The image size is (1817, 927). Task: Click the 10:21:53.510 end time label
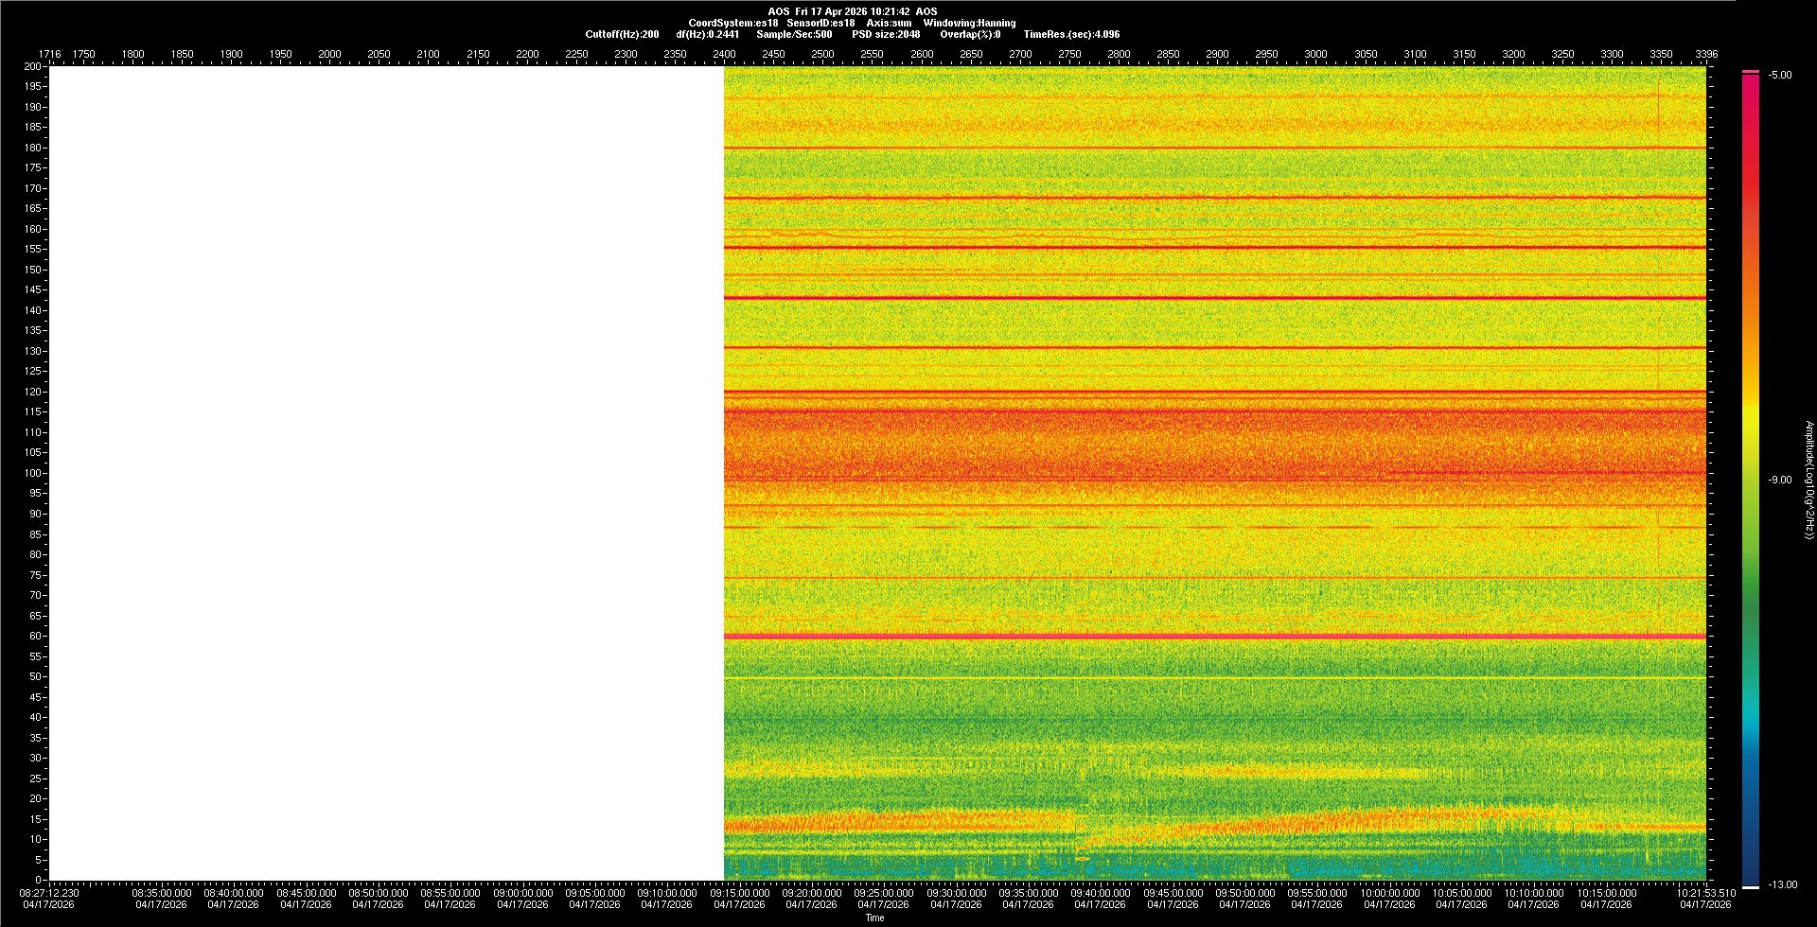tap(1705, 893)
